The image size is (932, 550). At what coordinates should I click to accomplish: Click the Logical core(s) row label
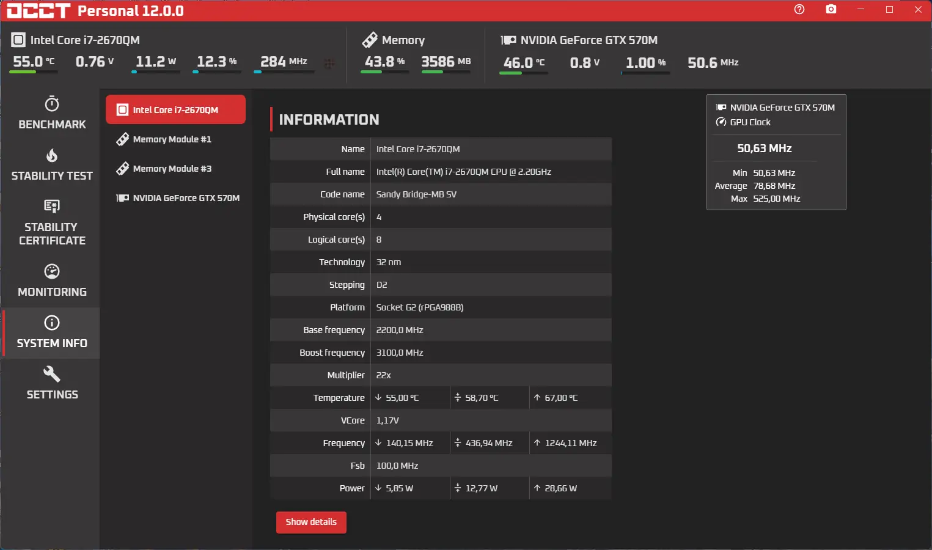tap(336, 240)
